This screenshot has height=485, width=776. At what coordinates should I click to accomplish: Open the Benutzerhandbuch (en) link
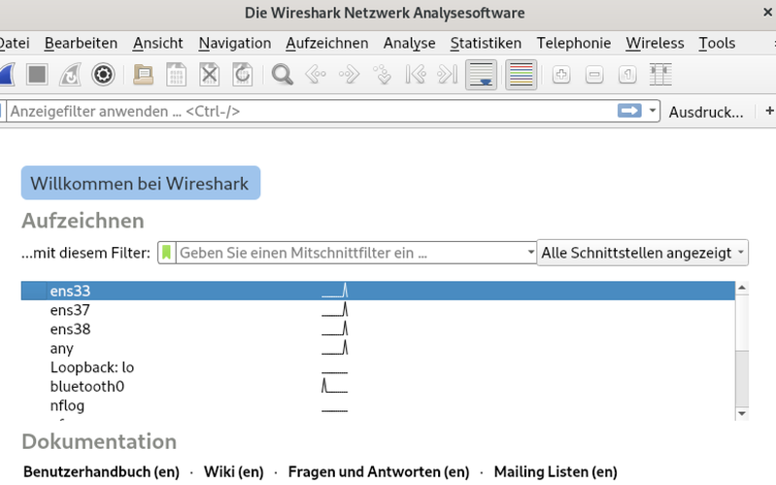[101, 471]
